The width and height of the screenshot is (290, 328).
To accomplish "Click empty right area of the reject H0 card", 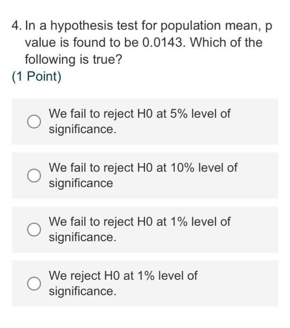I will pos(239,283).
